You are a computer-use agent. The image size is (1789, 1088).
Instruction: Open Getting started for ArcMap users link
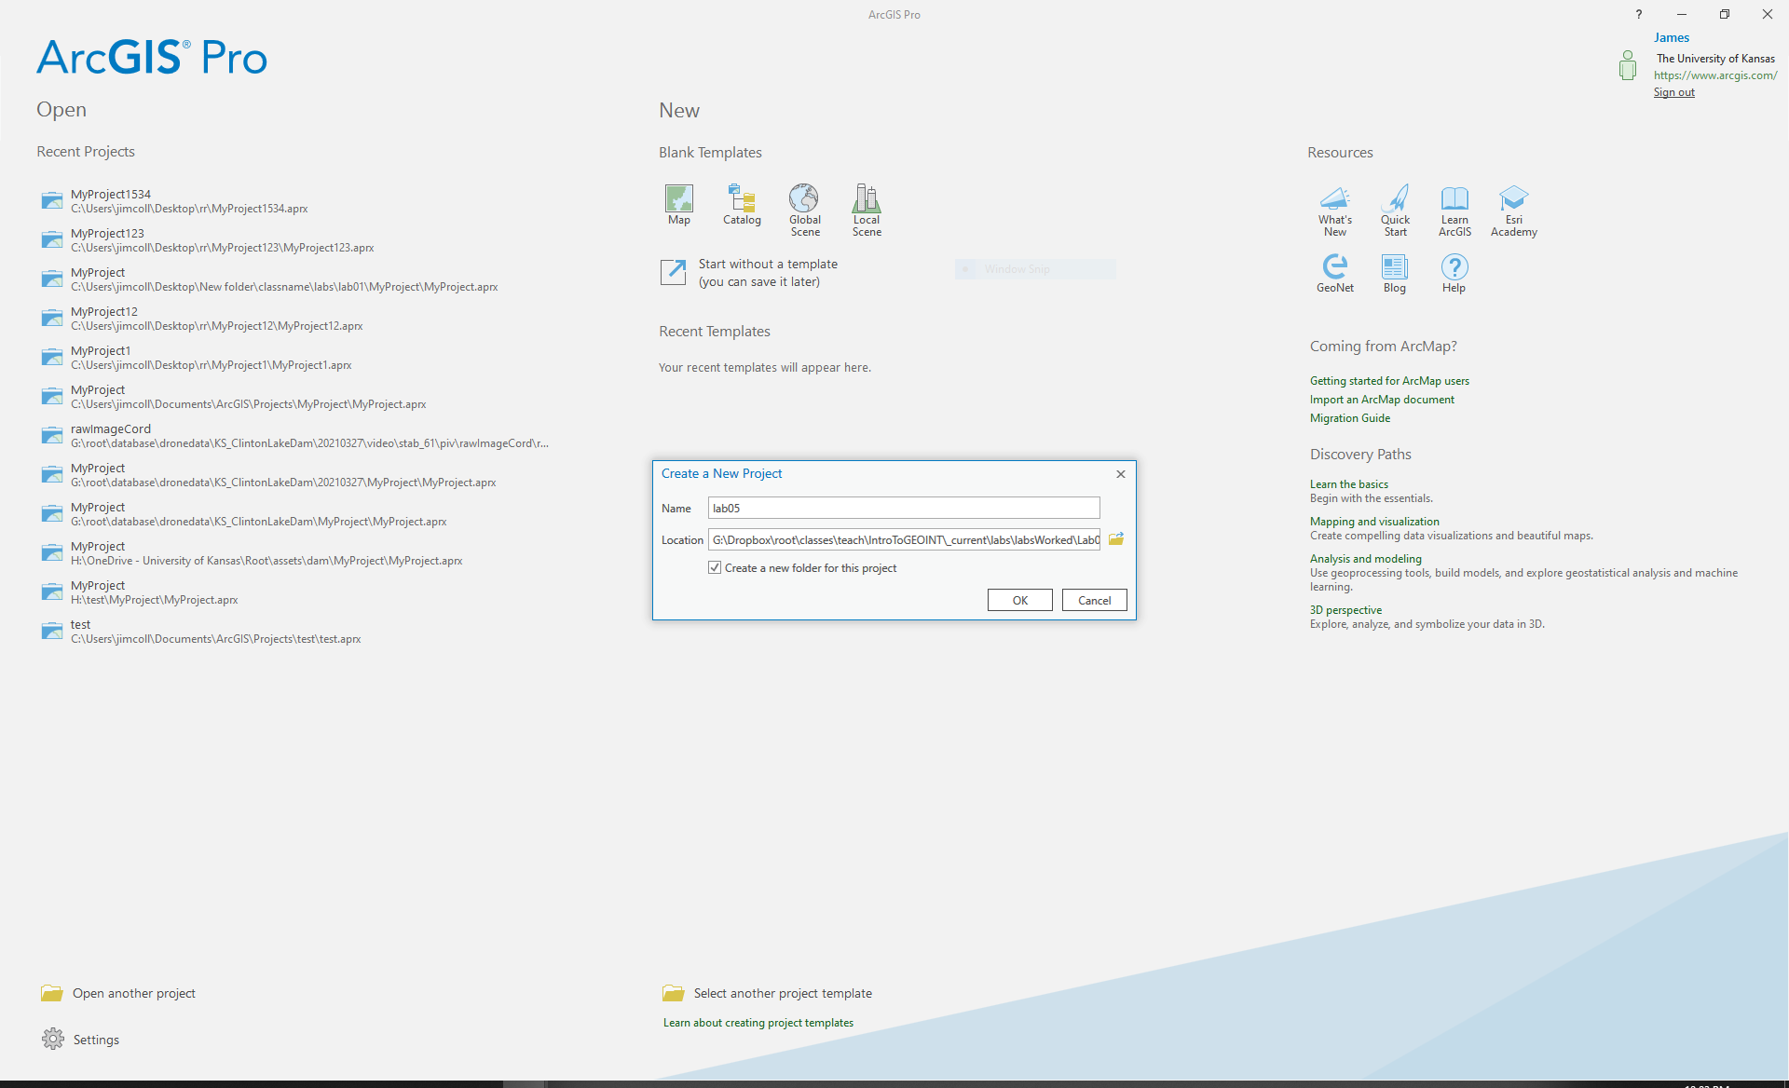coord(1389,381)
